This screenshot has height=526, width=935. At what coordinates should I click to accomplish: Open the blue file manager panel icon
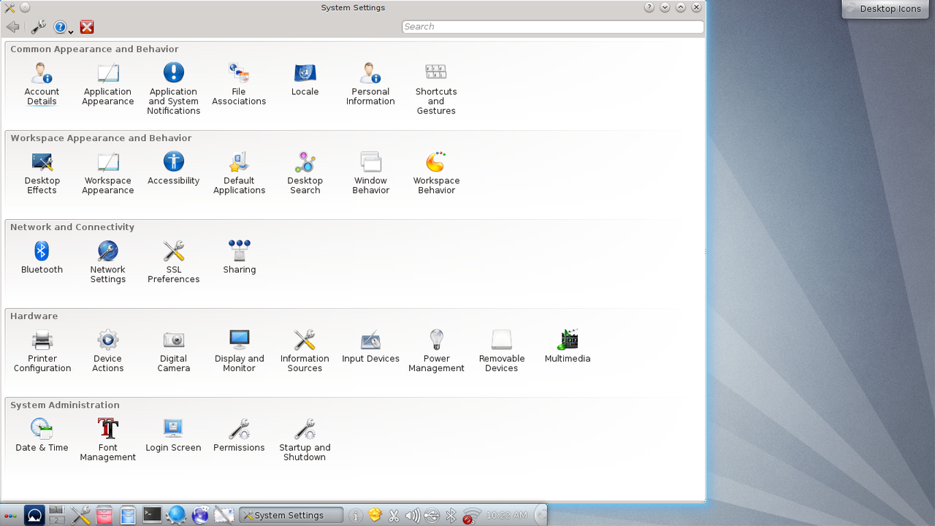128,515
